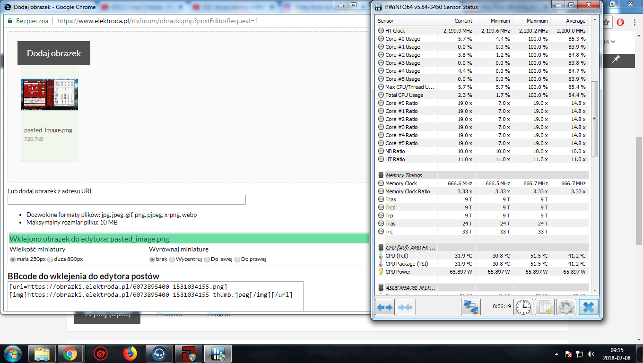Click the 'Tcas' timing row label
Screen dimensions: 643x363
click(391, 199)
